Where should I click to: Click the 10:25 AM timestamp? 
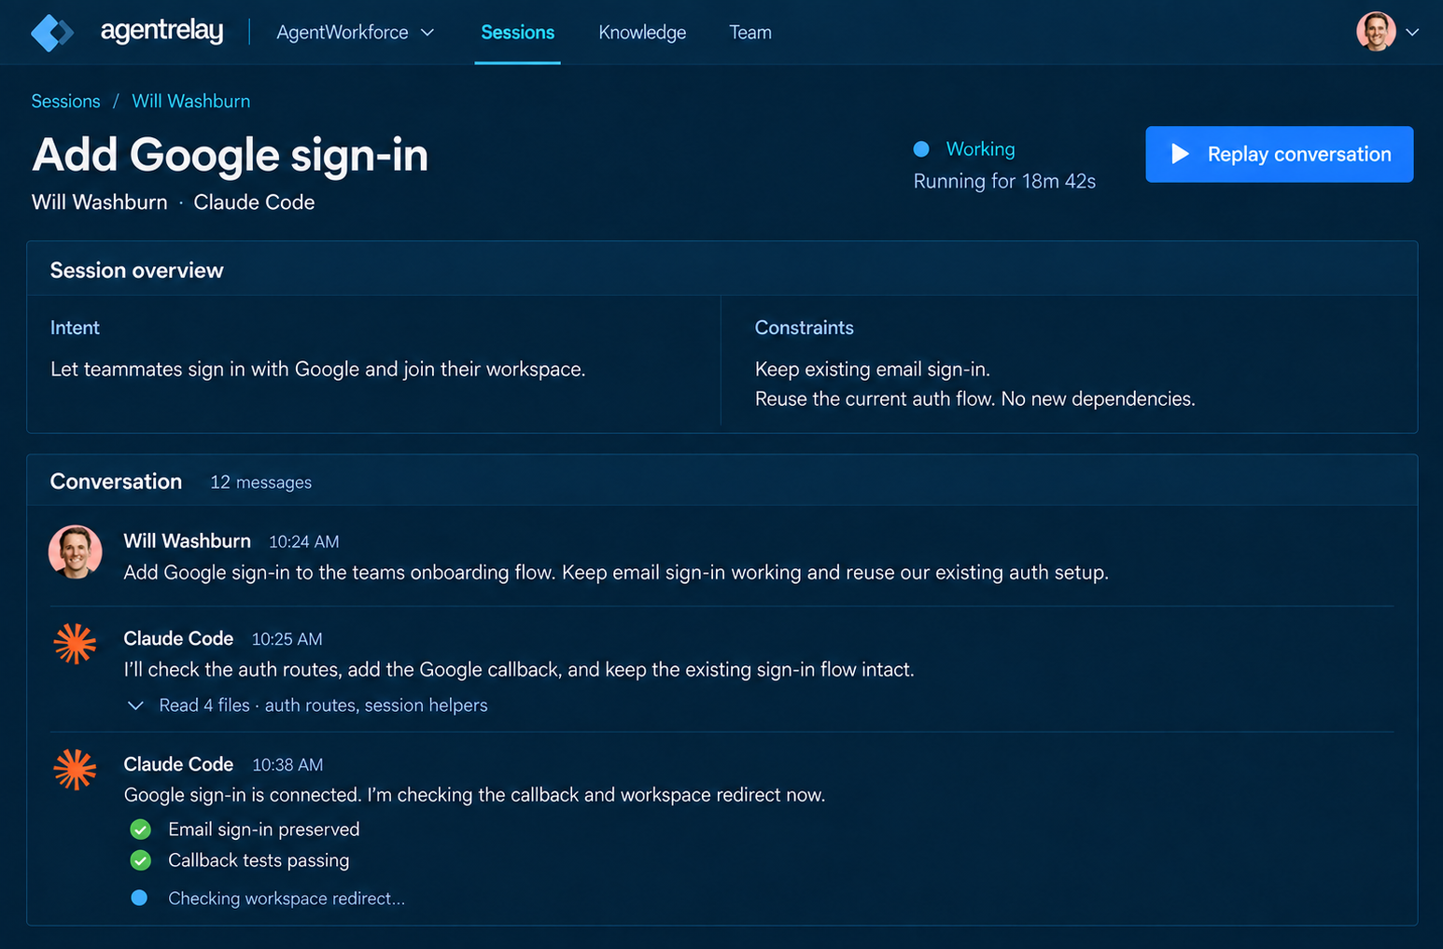pos(287,639)
